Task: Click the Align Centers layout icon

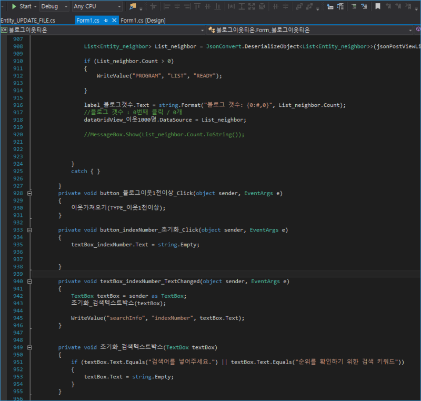Action: coord(177,6)
